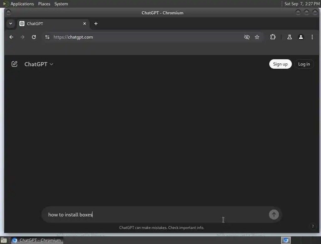Open the Places menu
The width and height of the screenshot is (321, 244).
[44, 4]
